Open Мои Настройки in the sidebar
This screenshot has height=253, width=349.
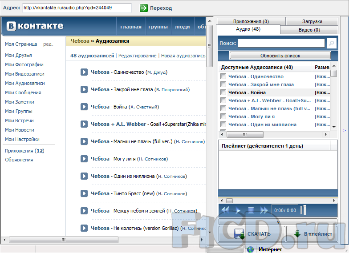pos(22,139)
